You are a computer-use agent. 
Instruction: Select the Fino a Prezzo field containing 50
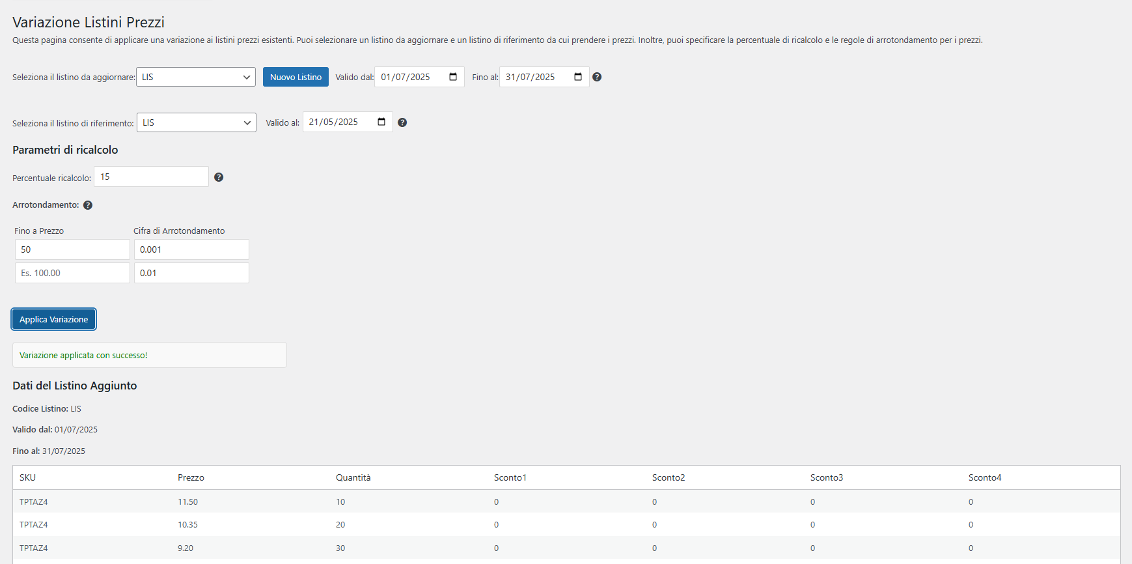[72, 249]
